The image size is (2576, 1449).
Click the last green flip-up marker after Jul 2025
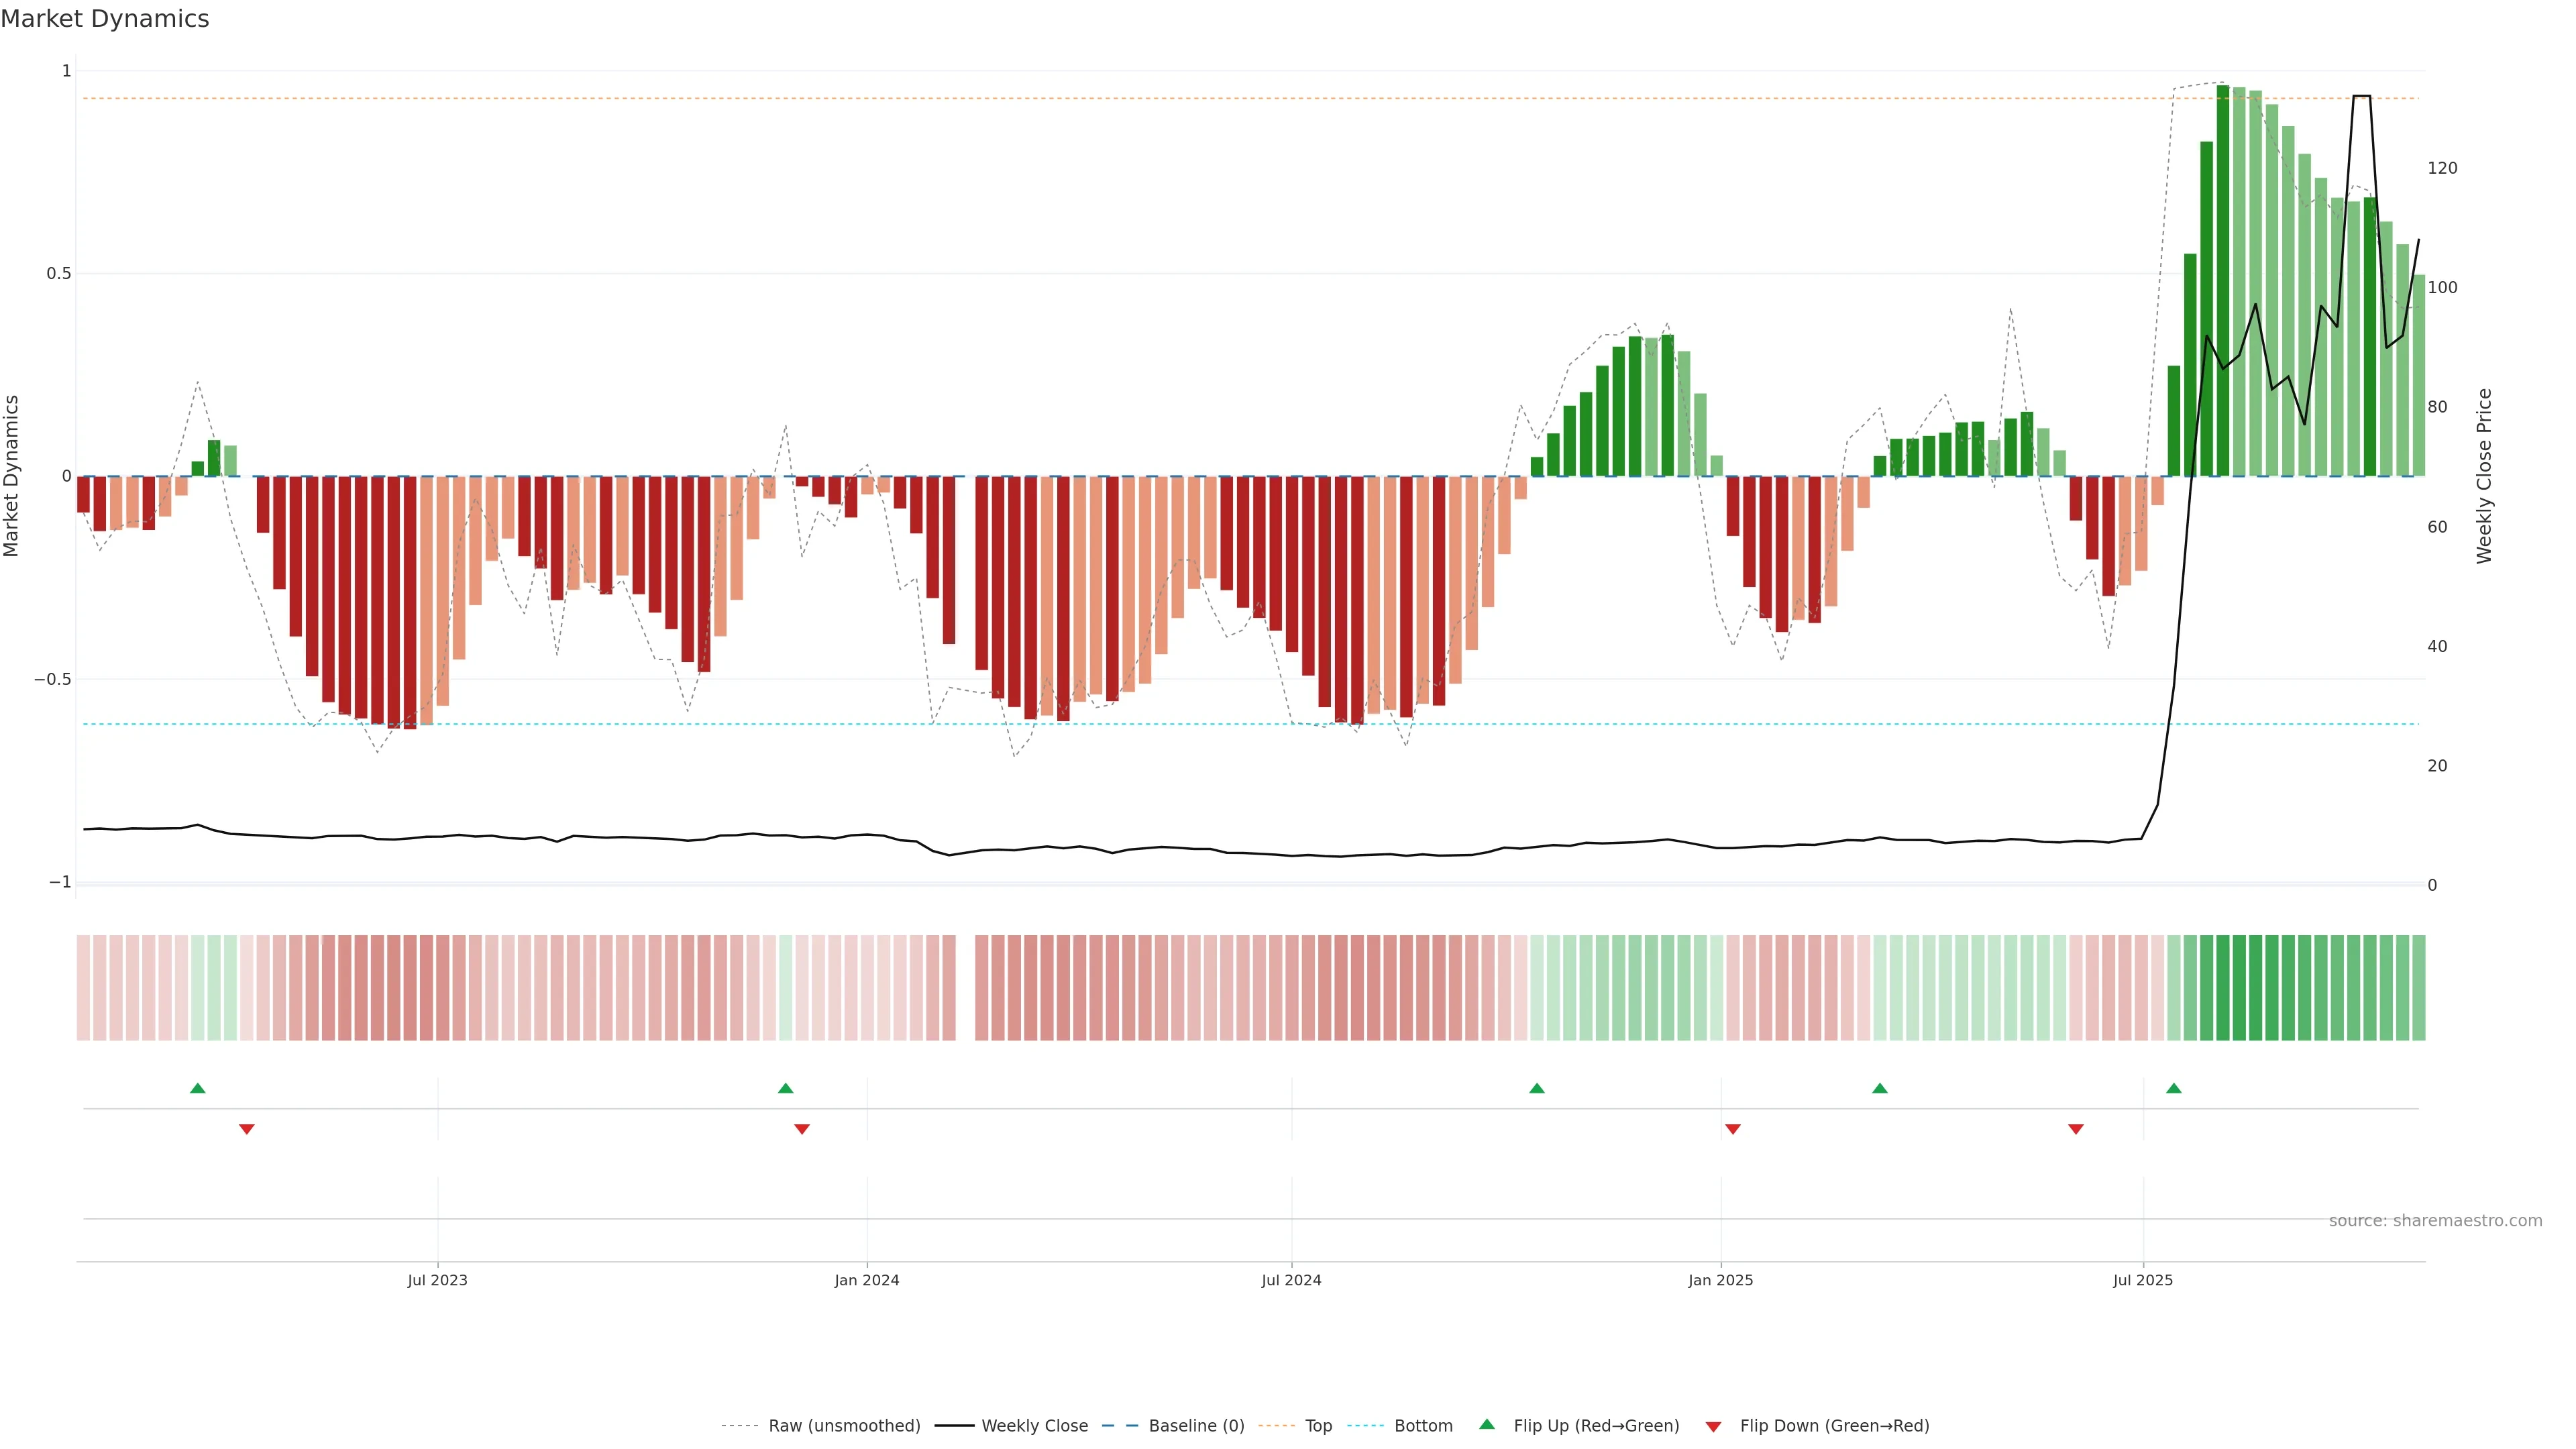[2174, 1088]
